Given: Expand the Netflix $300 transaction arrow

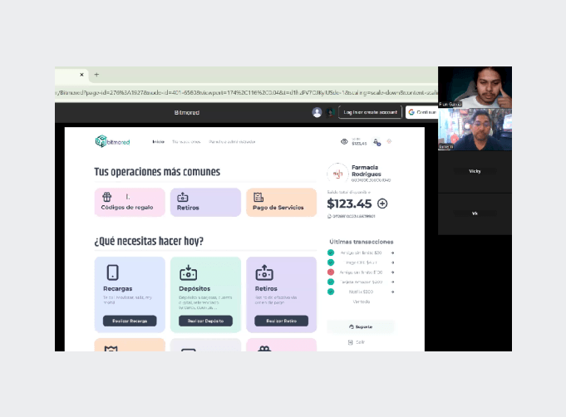Looking at the screenshot, I should 392,292.
